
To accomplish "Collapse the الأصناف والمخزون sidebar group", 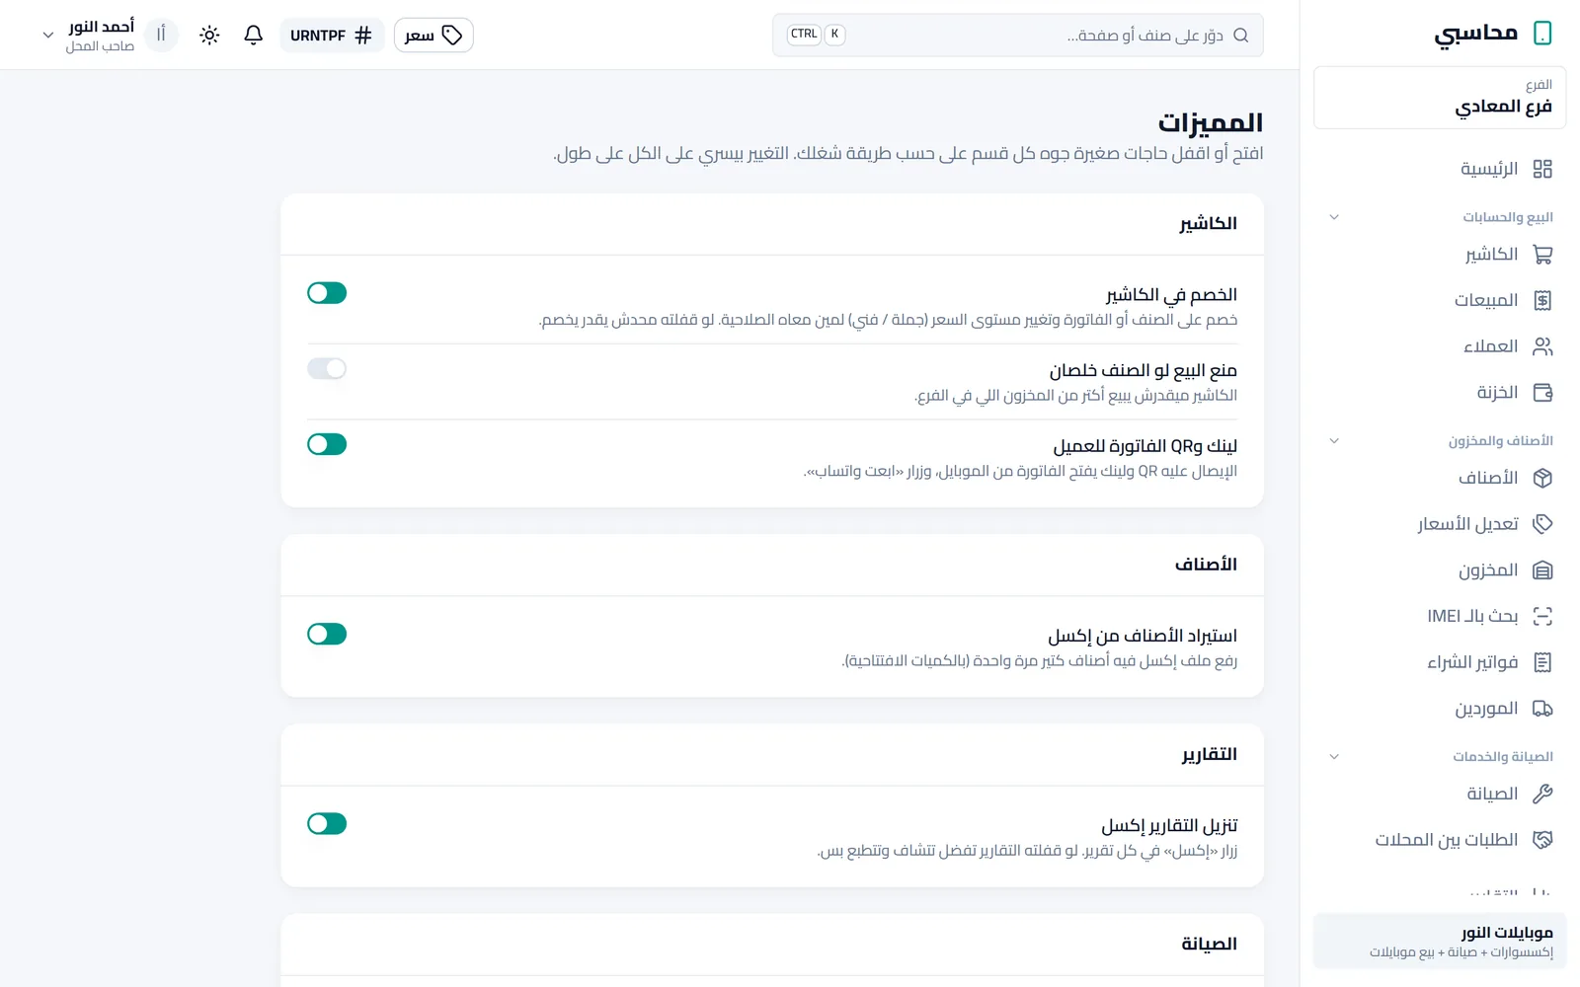I will (1334, 441).
